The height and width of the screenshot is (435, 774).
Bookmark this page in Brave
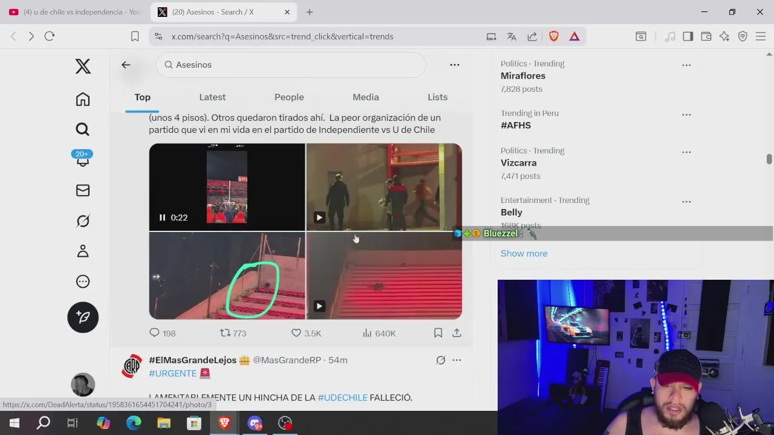(135, 36)
